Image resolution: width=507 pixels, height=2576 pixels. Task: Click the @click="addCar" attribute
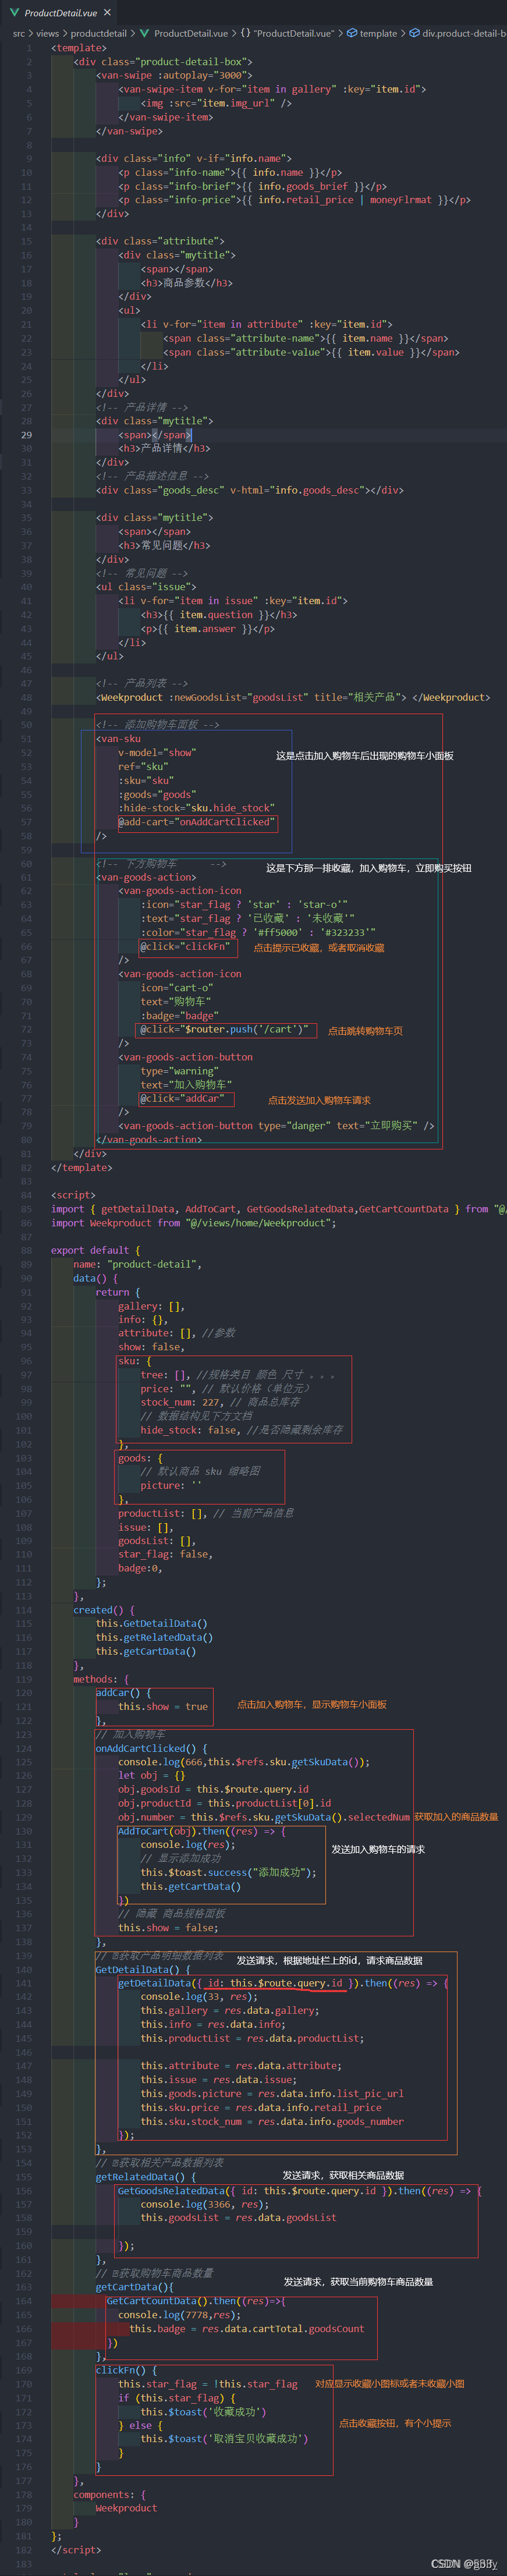point(182,1098)
